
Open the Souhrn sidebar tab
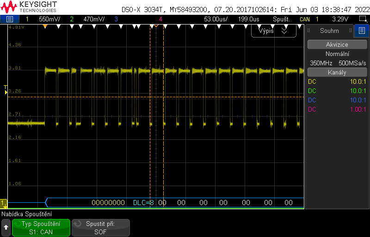329,31
